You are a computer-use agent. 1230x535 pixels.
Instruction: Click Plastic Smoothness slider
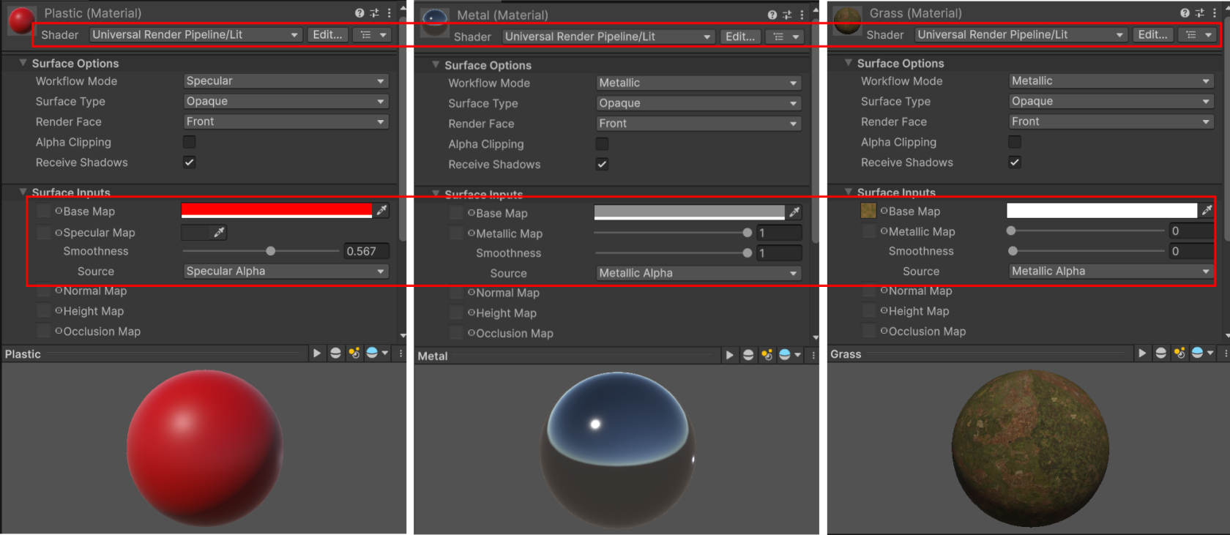(x=261, y=251)
